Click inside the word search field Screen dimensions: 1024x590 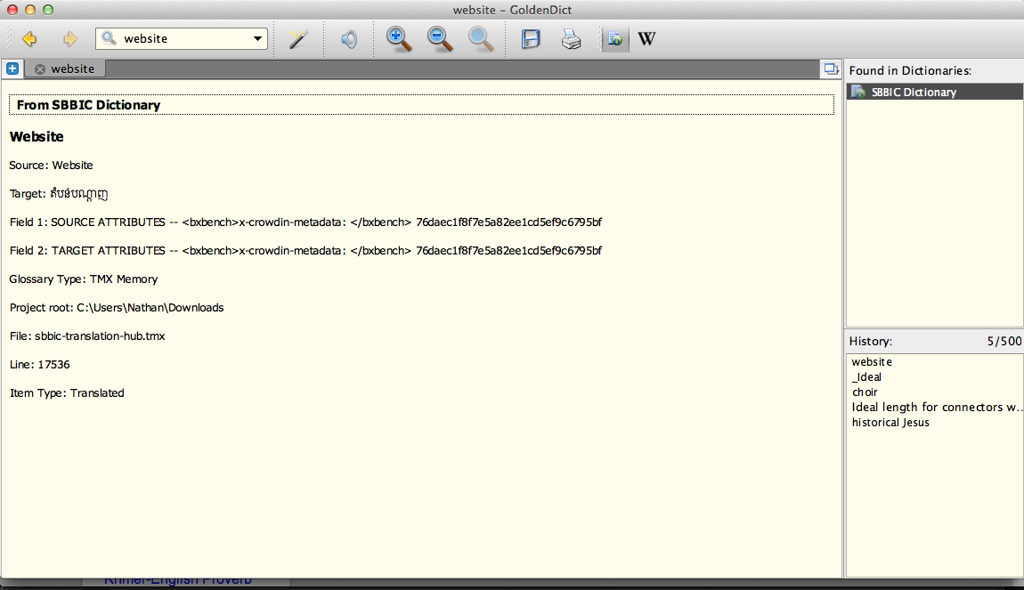point(178,38)
